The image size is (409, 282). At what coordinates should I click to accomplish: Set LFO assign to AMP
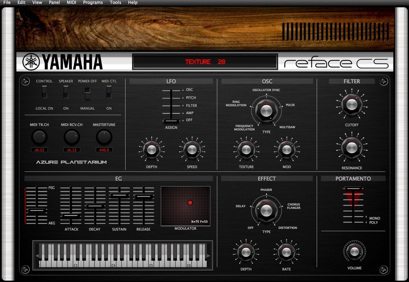coord(190,113)
